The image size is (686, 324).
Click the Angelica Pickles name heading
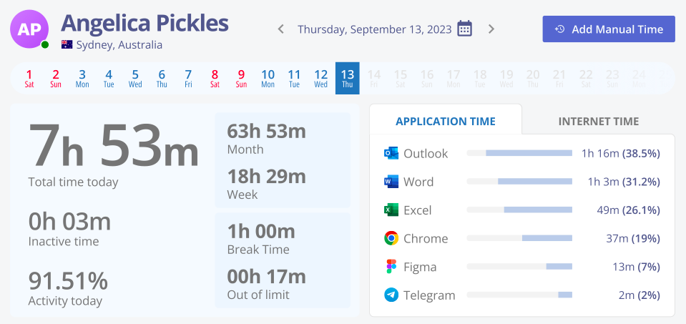pyautogui.click(x=144, y=23)
